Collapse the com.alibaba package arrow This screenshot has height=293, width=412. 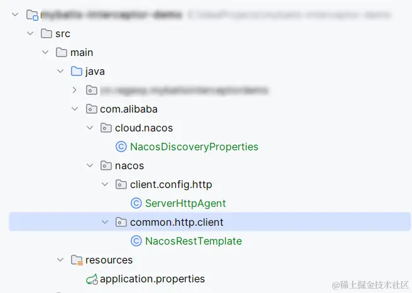coord(75,109)
